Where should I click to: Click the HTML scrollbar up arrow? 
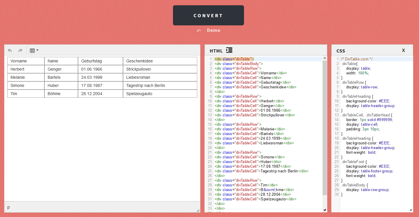pos(325,58)
